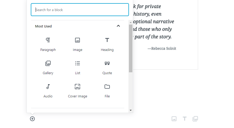Collapse the Most Used section chevron

point(118,26)
